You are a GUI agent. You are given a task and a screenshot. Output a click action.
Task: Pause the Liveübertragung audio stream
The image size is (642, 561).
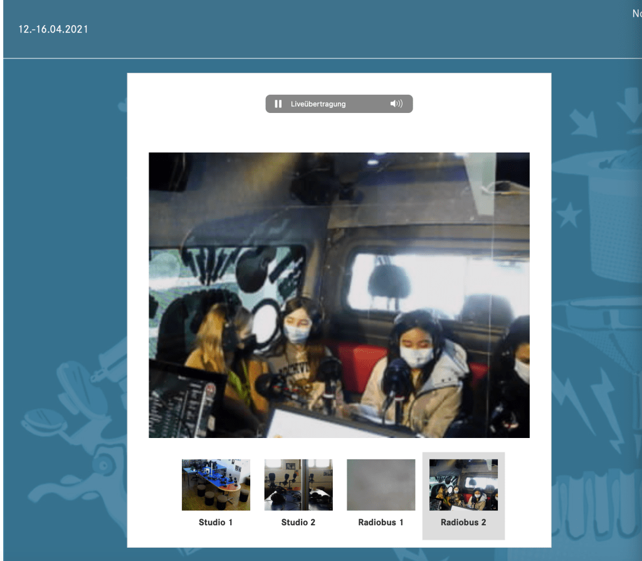pos(278,104)
